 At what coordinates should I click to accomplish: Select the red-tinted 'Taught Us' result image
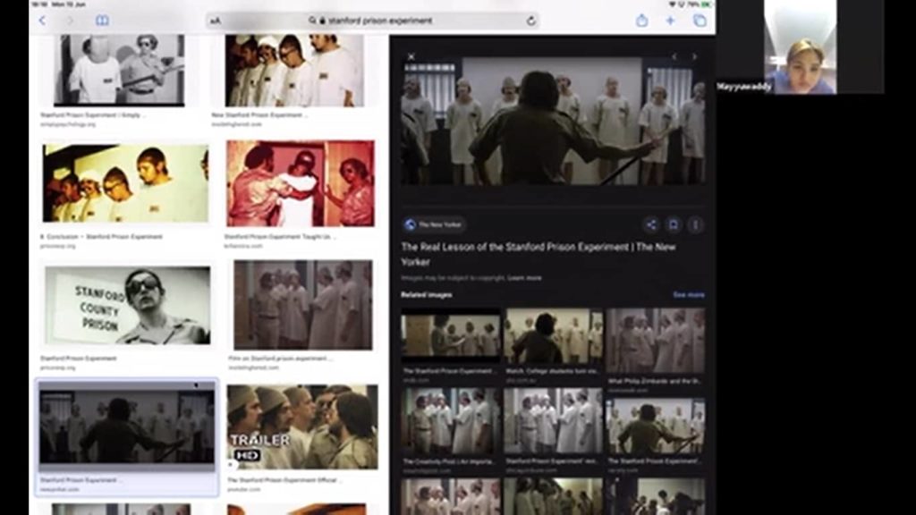(301, 183)
